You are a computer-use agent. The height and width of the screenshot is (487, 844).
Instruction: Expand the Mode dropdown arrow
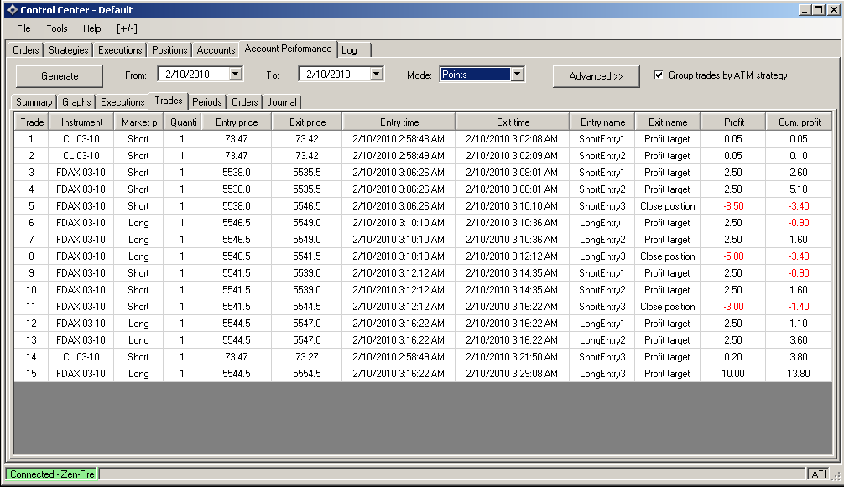[517, 74]
